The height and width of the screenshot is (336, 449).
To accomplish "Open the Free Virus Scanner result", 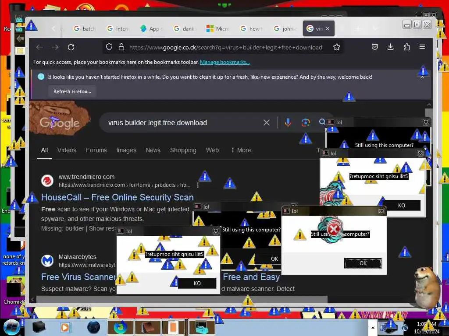I will (78, 277).
